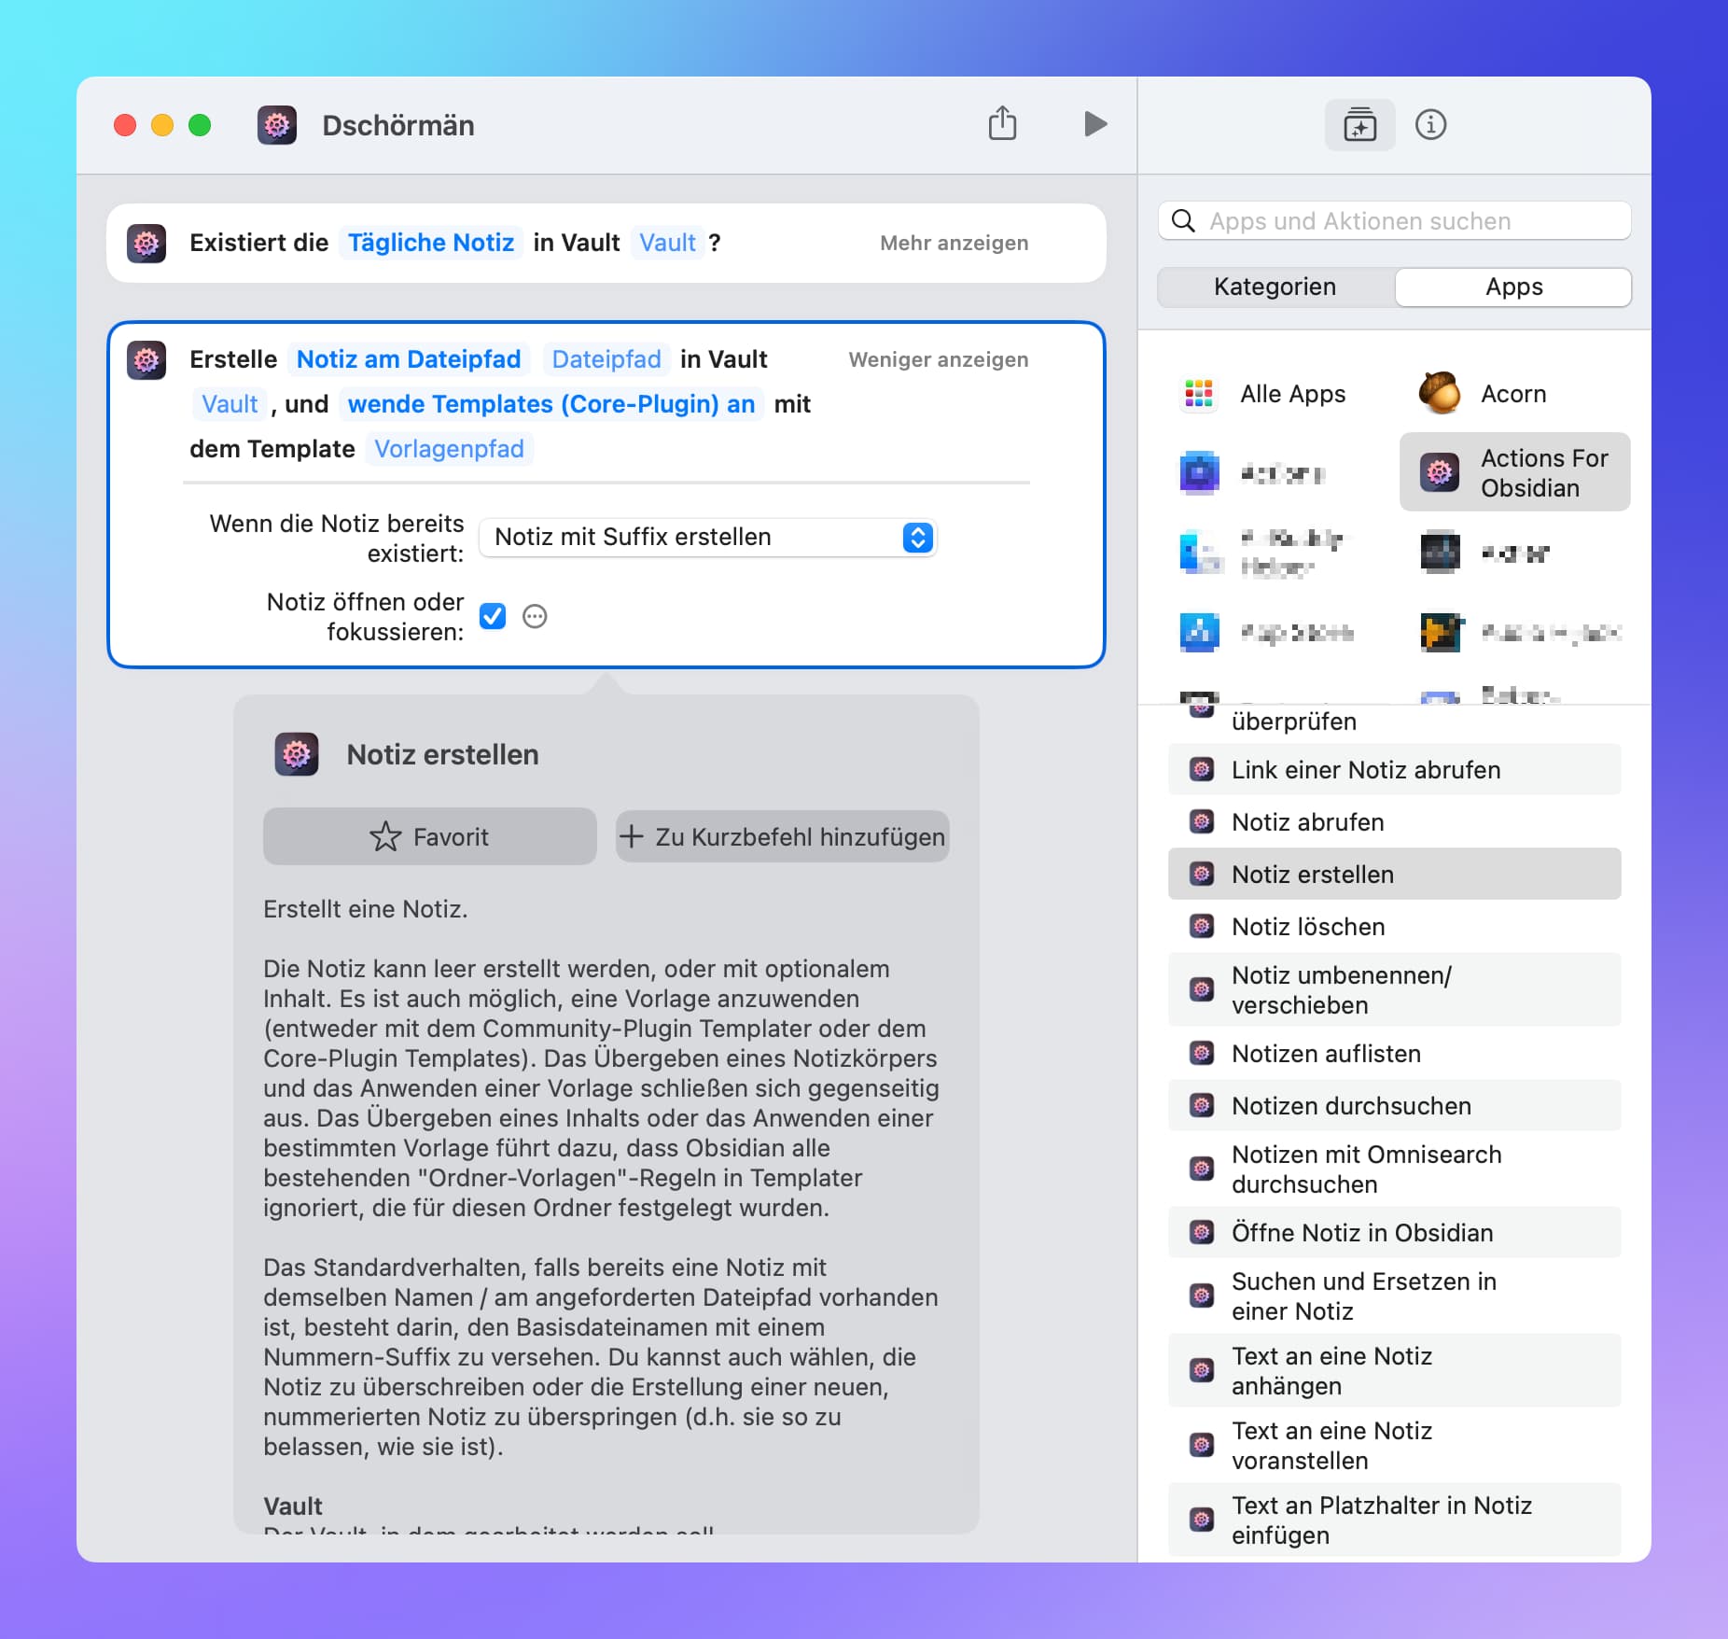
Task: Expand first action with Mehr anzeigen
Action: (954, 243)
